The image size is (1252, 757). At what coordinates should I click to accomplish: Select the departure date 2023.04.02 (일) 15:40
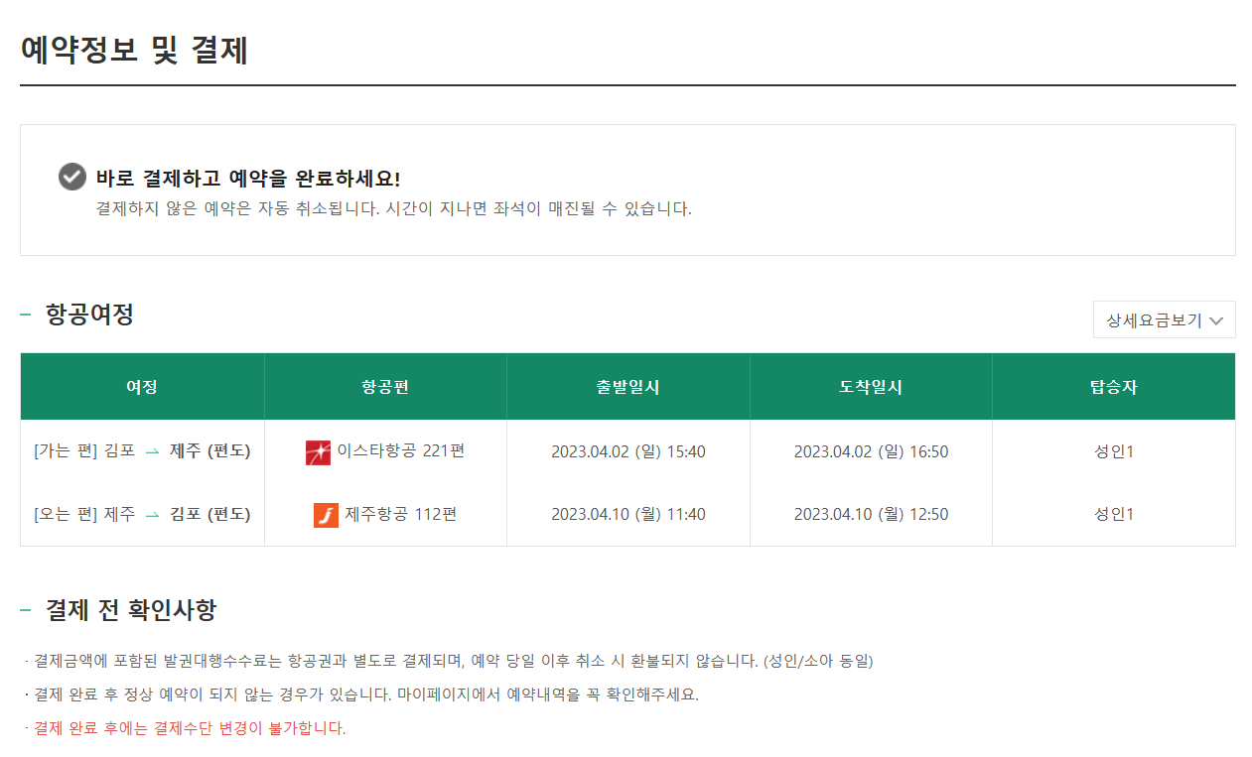pyautogui.click(x=627, y=450)
